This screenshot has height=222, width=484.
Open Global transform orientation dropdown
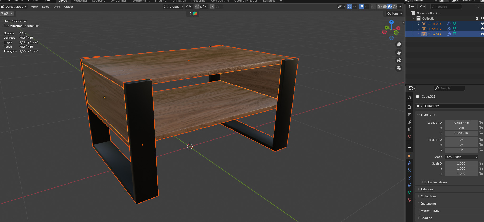(x=173, y=7)
